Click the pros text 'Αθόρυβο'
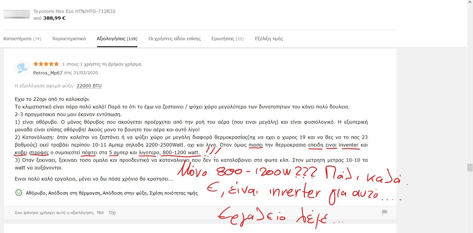Image resolution: width=473 pixels, height=233 pixels. point(36,193)
